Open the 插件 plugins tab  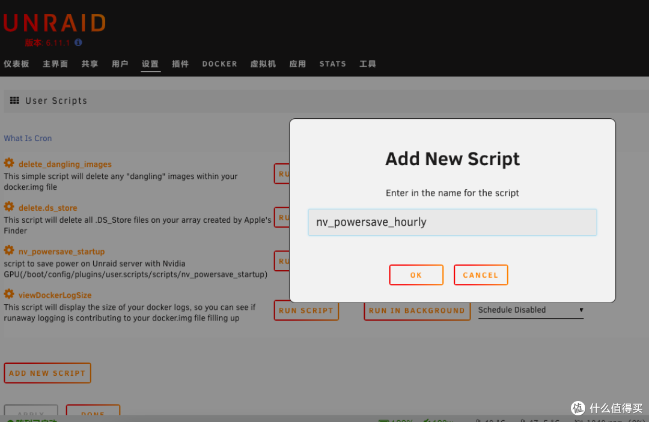180,64
